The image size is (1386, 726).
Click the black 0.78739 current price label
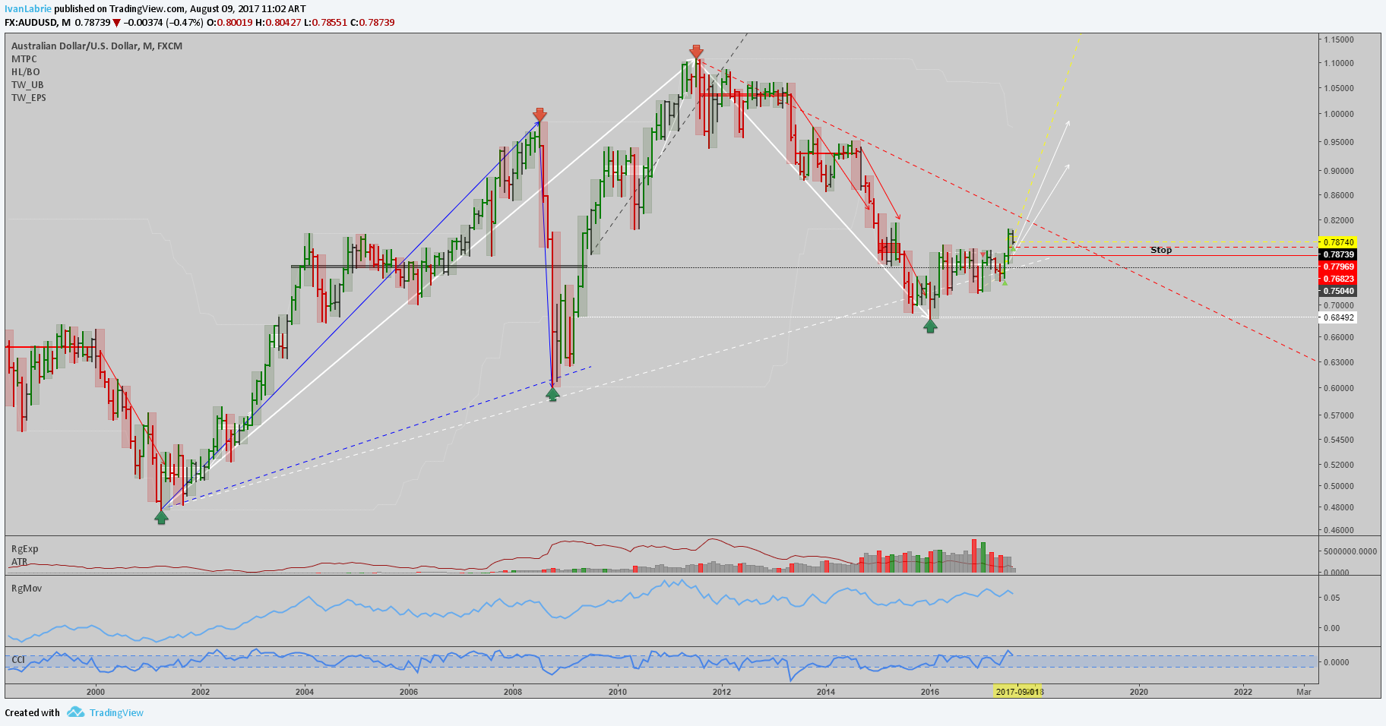pos(1338,254)
